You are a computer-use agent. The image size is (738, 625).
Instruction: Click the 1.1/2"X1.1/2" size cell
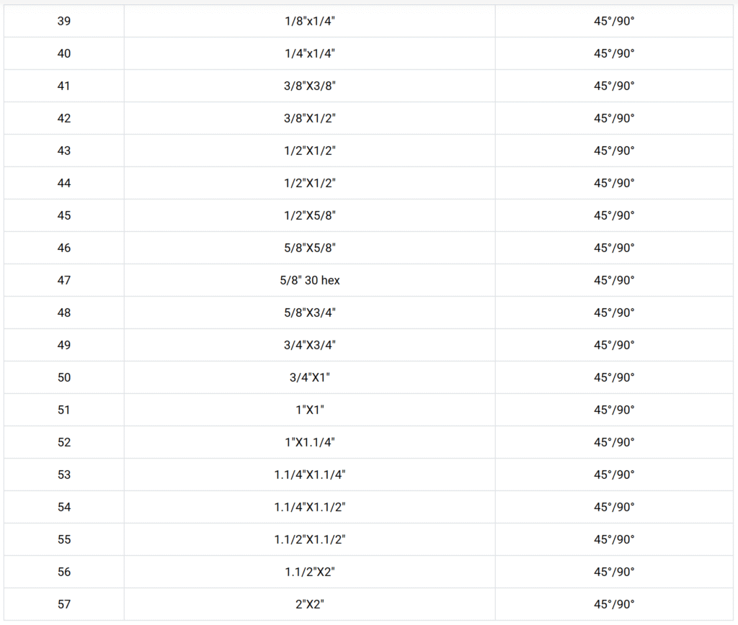(x=310, y=539)
